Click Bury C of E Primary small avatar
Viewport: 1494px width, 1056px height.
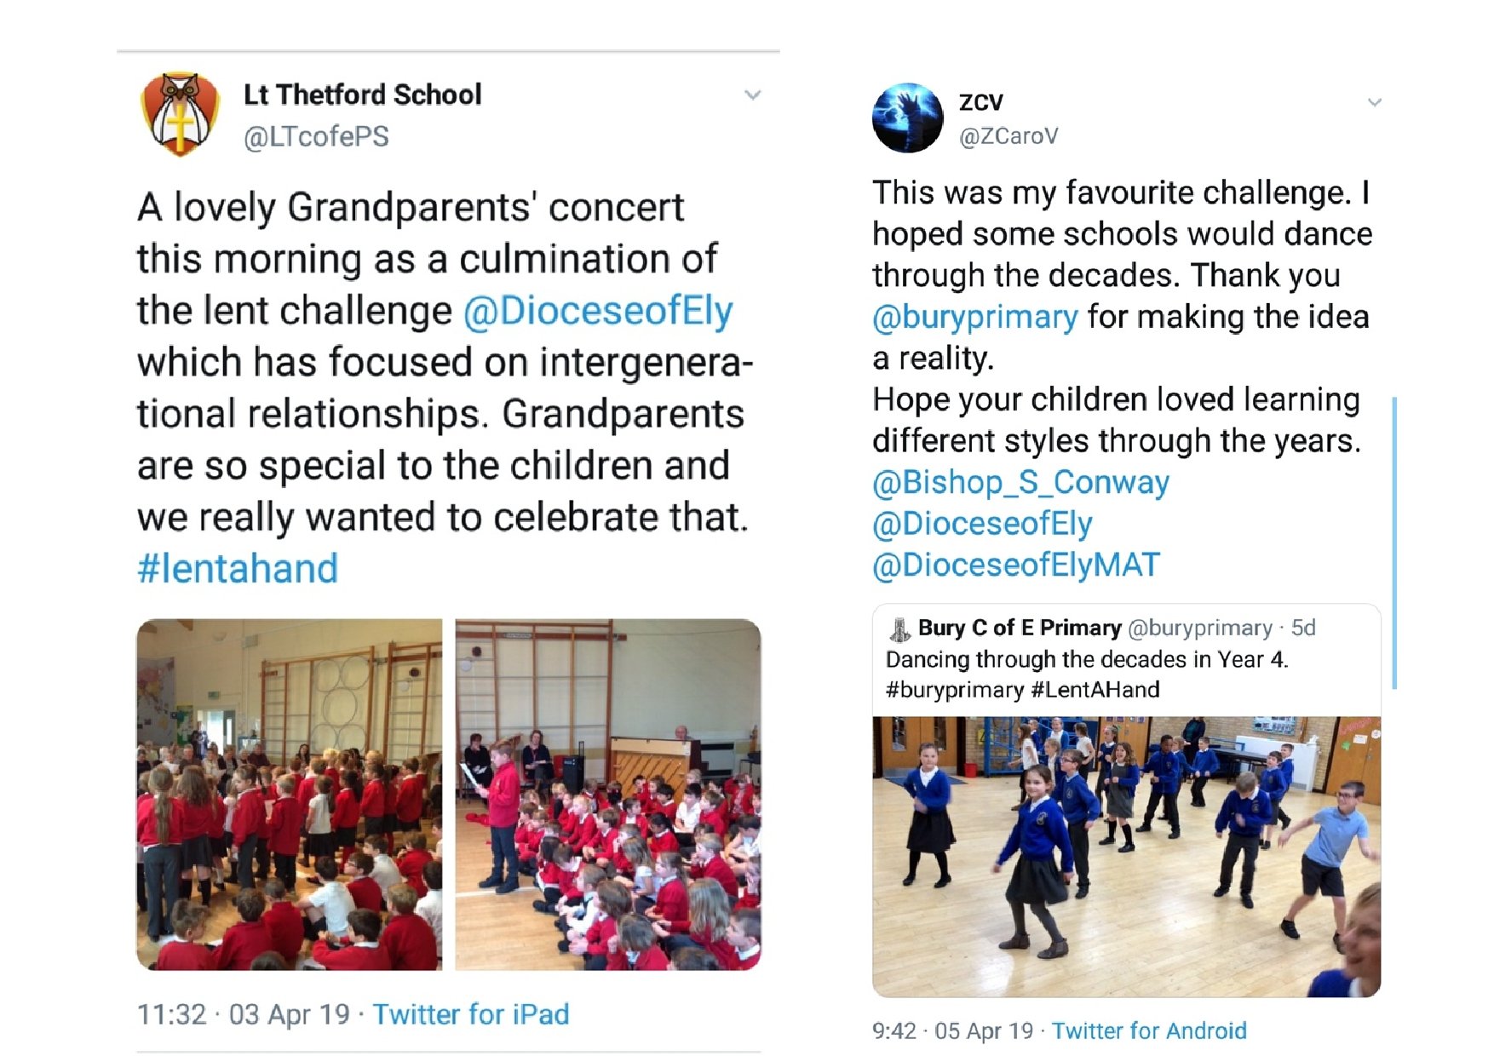899,629
